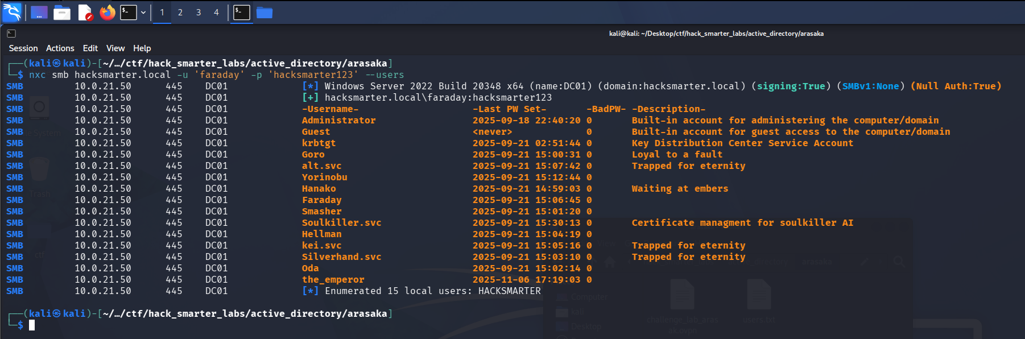Click the terminal window icon in title bar
The width and height of the screenshot is (1025, 339).
[11, 34]
